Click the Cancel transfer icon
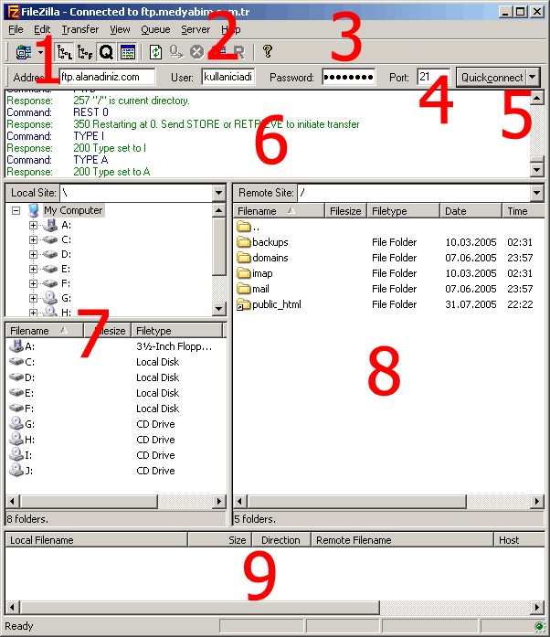The width and height of the screenshot is (550, 637). [x=196, y=52]
